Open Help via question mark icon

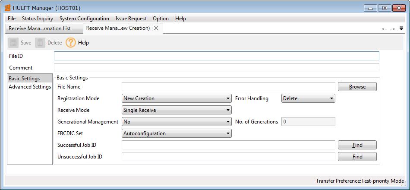point(71,43)
